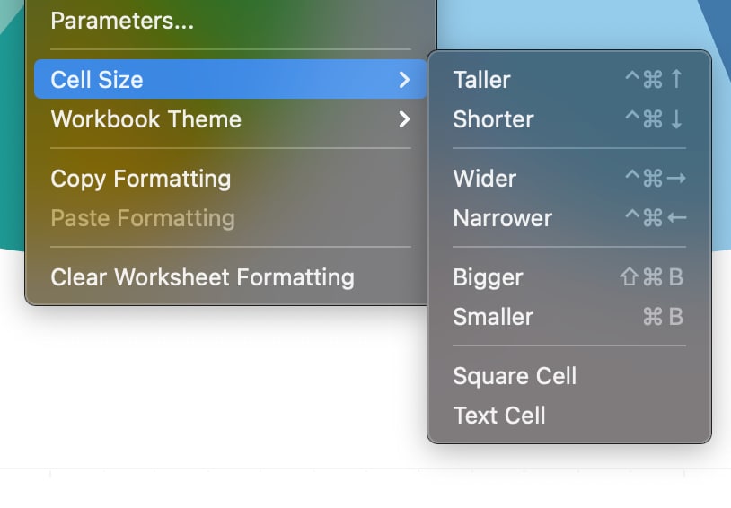Screen dimensions: 731x508
Task: Select the Wider option
Action: pos(569,179)
